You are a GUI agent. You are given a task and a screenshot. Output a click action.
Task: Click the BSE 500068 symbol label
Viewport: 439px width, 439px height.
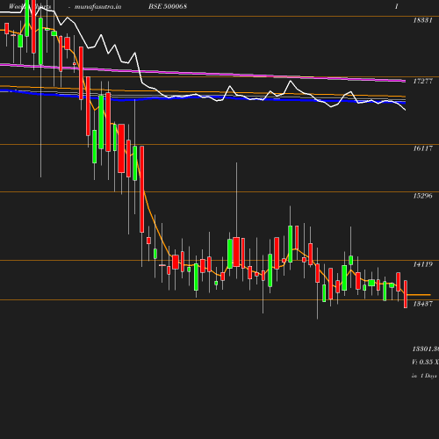[x=168, y=6]
